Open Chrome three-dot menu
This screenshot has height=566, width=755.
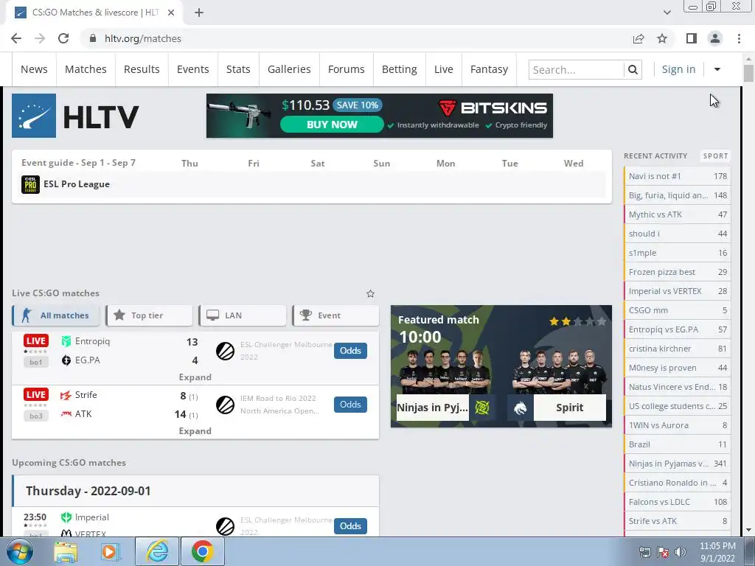tap(739, 38)
